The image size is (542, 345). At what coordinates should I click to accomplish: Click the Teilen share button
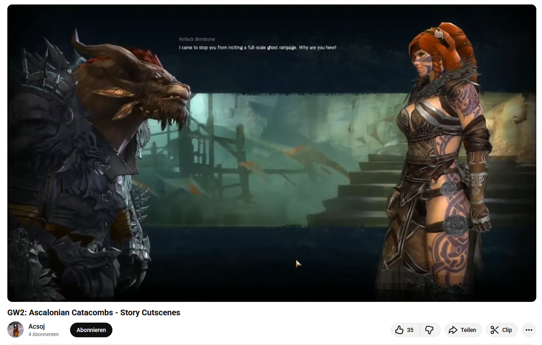click(x=463, y=330)
